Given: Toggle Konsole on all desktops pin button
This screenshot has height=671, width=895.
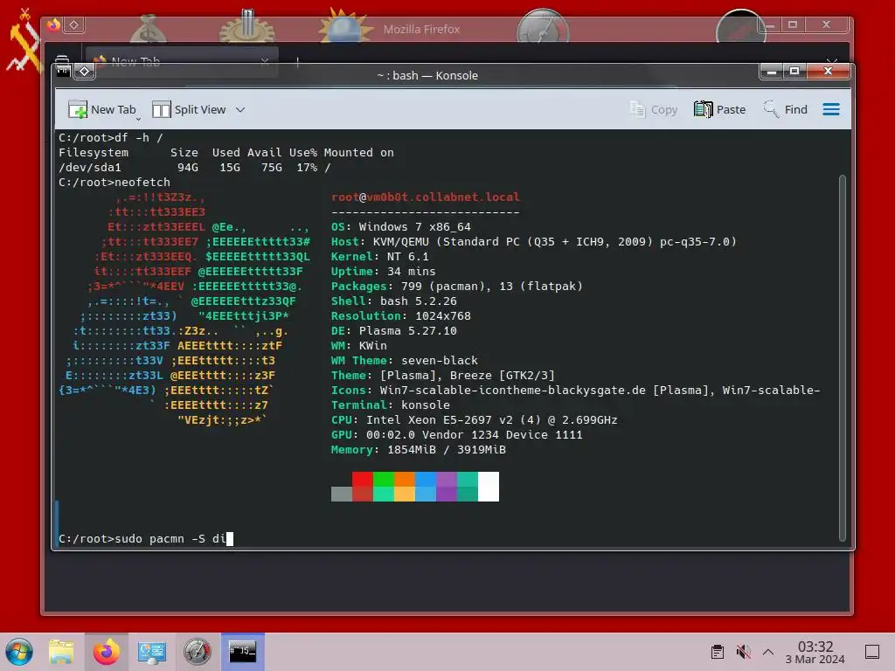Looking at the screenshot, I should [x=85, y=71].
